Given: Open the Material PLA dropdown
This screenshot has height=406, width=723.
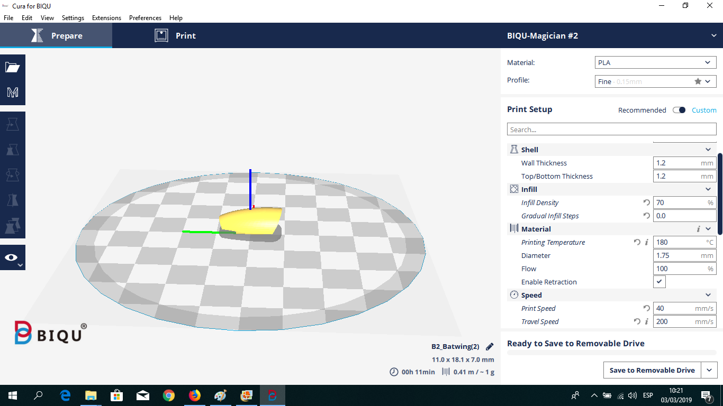Looking at the screenshot, I should (656, 62).
